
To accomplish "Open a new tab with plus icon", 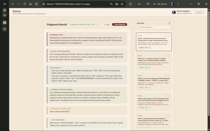I will click(x=4, y=29).
